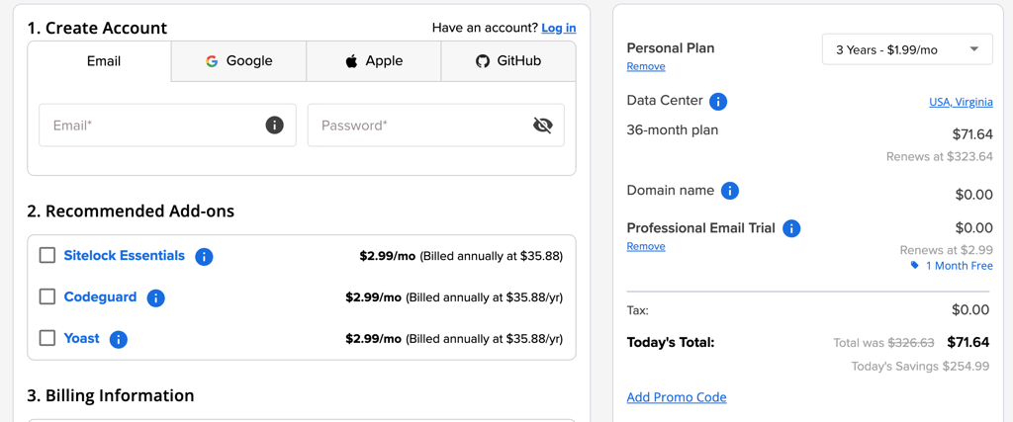Click the Apple logo icon in the tab
The image size is (1013, 422).
click(351, 61)
